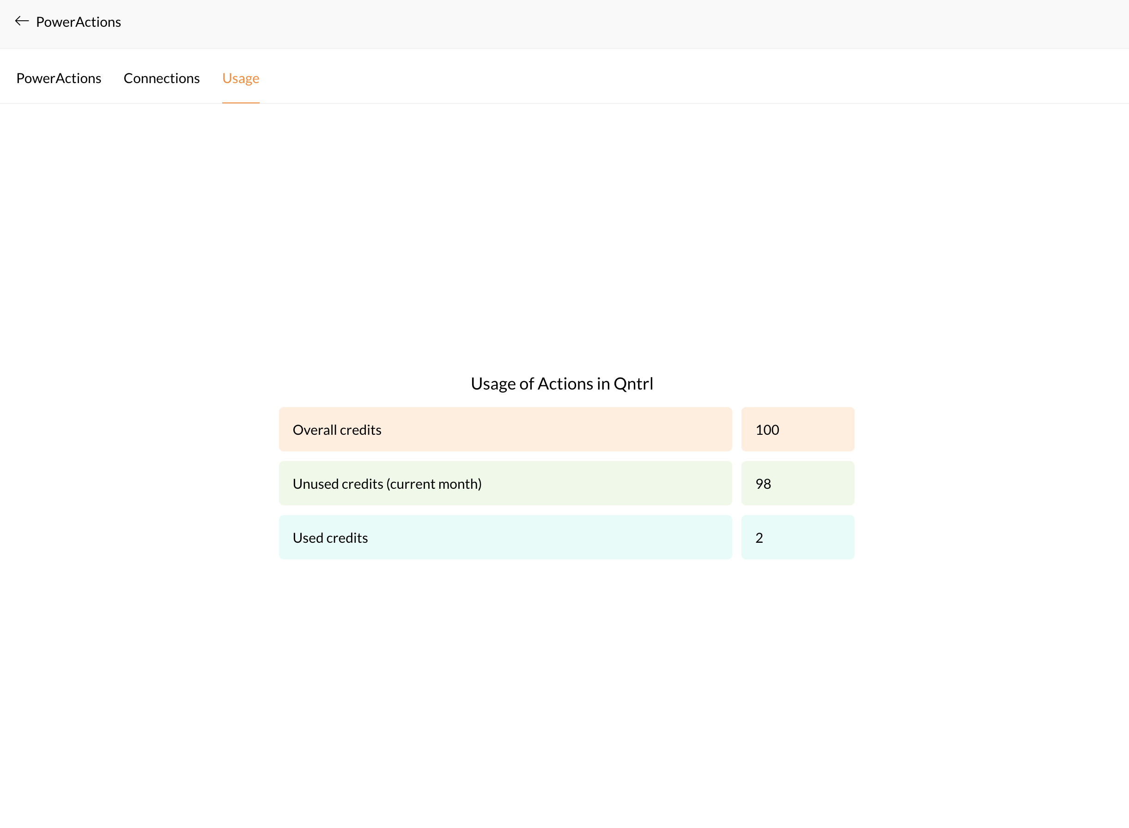Viewport: 1129px width, 828px height.
Task: Click the back arrow icon
Action: 22,21
